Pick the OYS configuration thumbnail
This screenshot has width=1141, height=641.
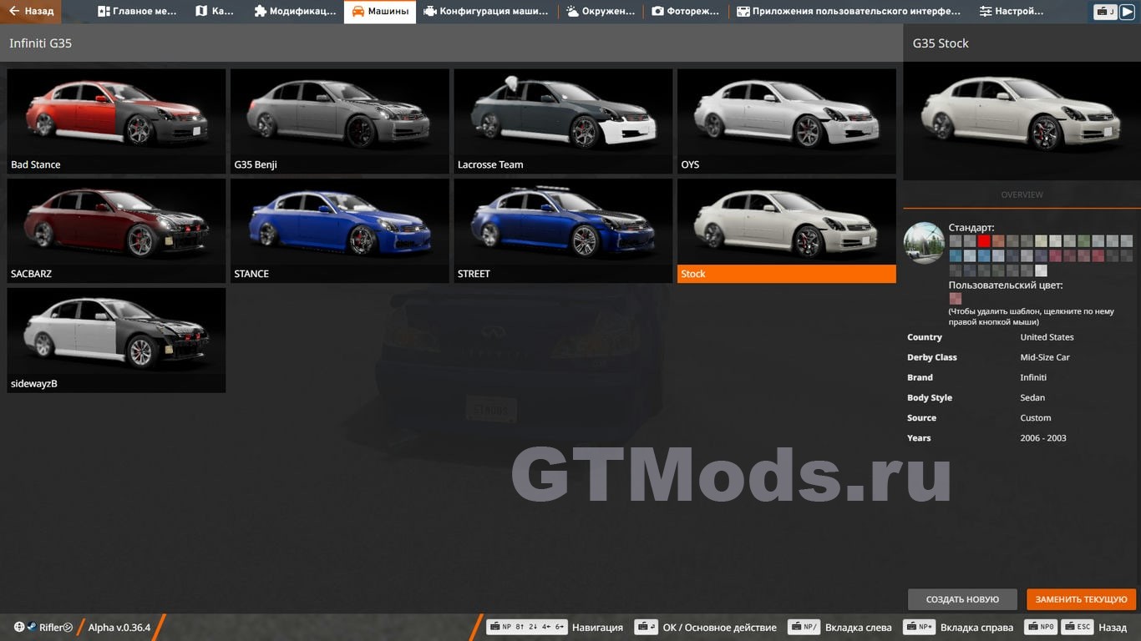coord(787,121)
